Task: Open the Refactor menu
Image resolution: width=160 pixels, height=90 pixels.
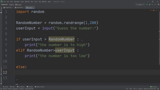Action: tap(27, 1)
